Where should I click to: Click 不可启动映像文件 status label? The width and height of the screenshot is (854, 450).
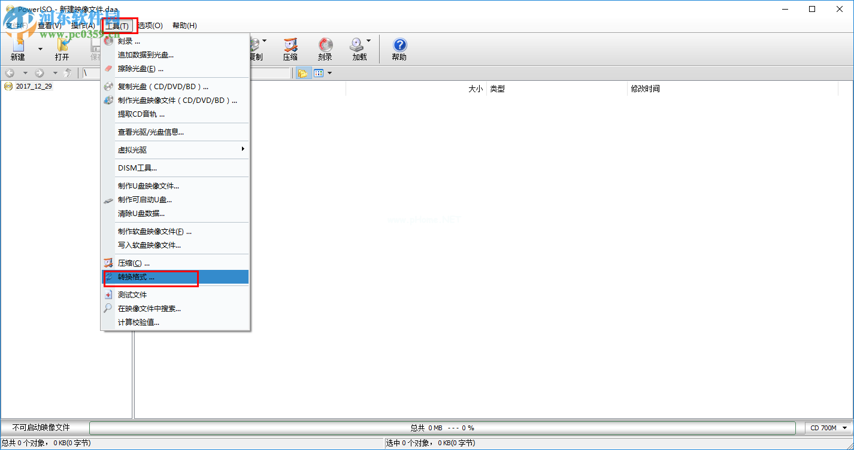(41, 428)
